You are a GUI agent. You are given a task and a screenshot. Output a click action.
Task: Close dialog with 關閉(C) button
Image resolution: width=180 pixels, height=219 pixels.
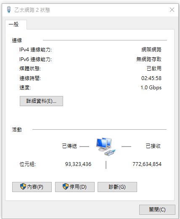[x=157, y=210]
